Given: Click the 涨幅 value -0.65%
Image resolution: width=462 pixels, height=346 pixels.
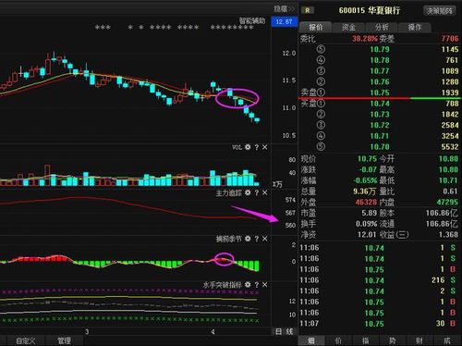Looking at the screenshot, I should click(x=365, y=180).
